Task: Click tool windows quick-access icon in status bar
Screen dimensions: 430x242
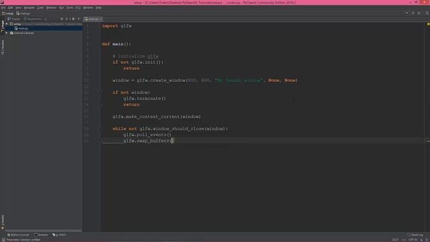Action: pyautogui.click(x=3, y=240)
